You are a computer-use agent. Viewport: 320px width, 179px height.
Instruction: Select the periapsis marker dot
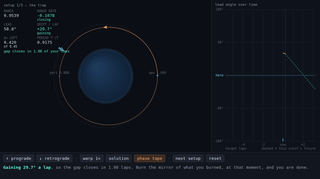click(60, 76)
